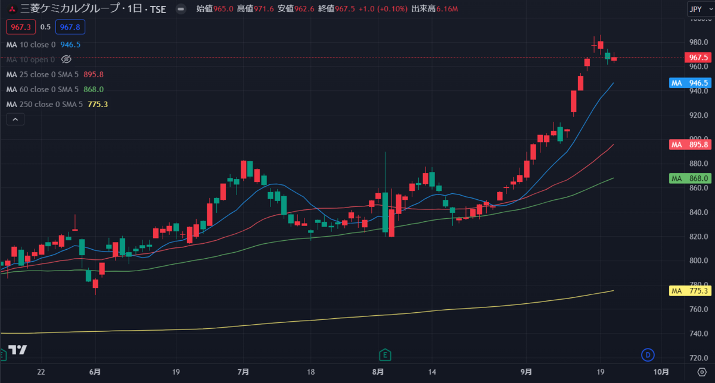Click the open price value 965.0
Viewport: 715px width, 383px height.
tap(223, 9)
